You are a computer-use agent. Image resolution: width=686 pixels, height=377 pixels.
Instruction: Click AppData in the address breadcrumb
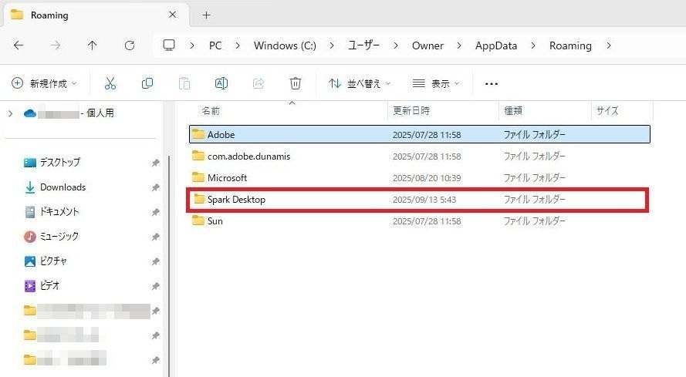(x=496, y=45)
